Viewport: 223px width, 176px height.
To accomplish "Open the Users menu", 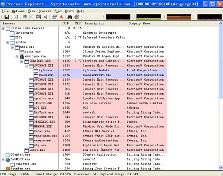I will click(x=69, y=11).
